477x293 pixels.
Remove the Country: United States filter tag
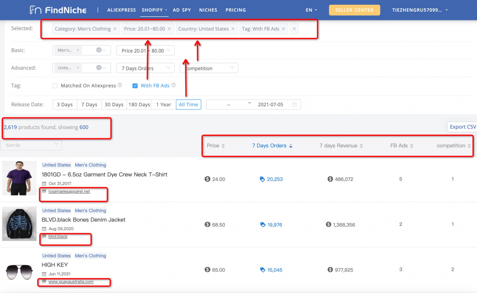coord(233,29)
